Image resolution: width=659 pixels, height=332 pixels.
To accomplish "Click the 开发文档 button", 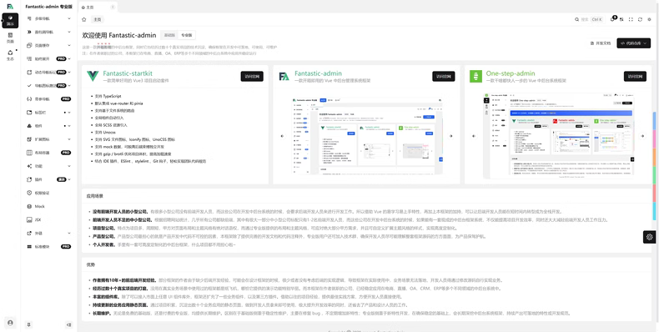I will point(600,43).
